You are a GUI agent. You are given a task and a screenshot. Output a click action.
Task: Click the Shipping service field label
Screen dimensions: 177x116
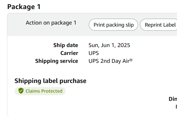(x=57, y=61)
